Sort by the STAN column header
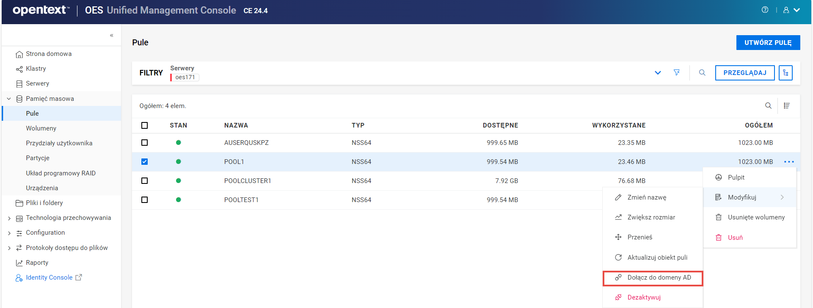 [178, 125]
